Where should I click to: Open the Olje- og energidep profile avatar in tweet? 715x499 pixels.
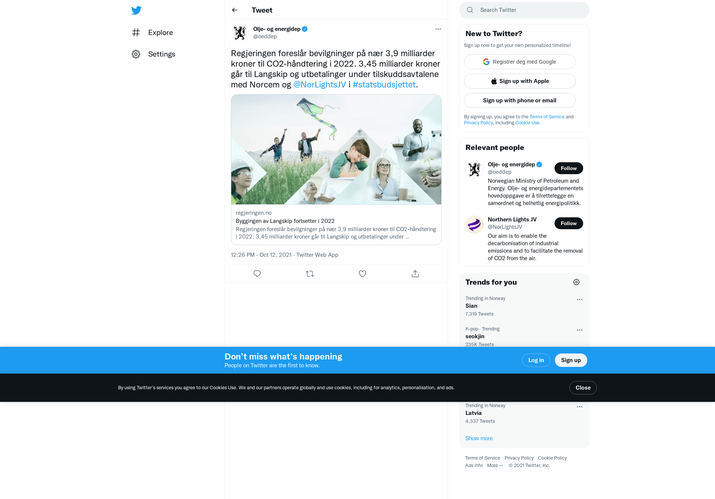pos(240,33)
